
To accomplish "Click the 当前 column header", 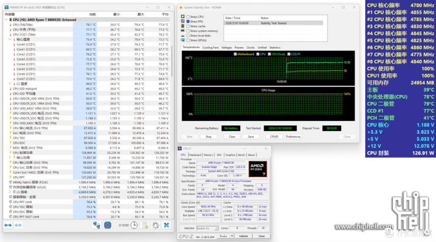I will pyautogui.click(x=85, y=14).
